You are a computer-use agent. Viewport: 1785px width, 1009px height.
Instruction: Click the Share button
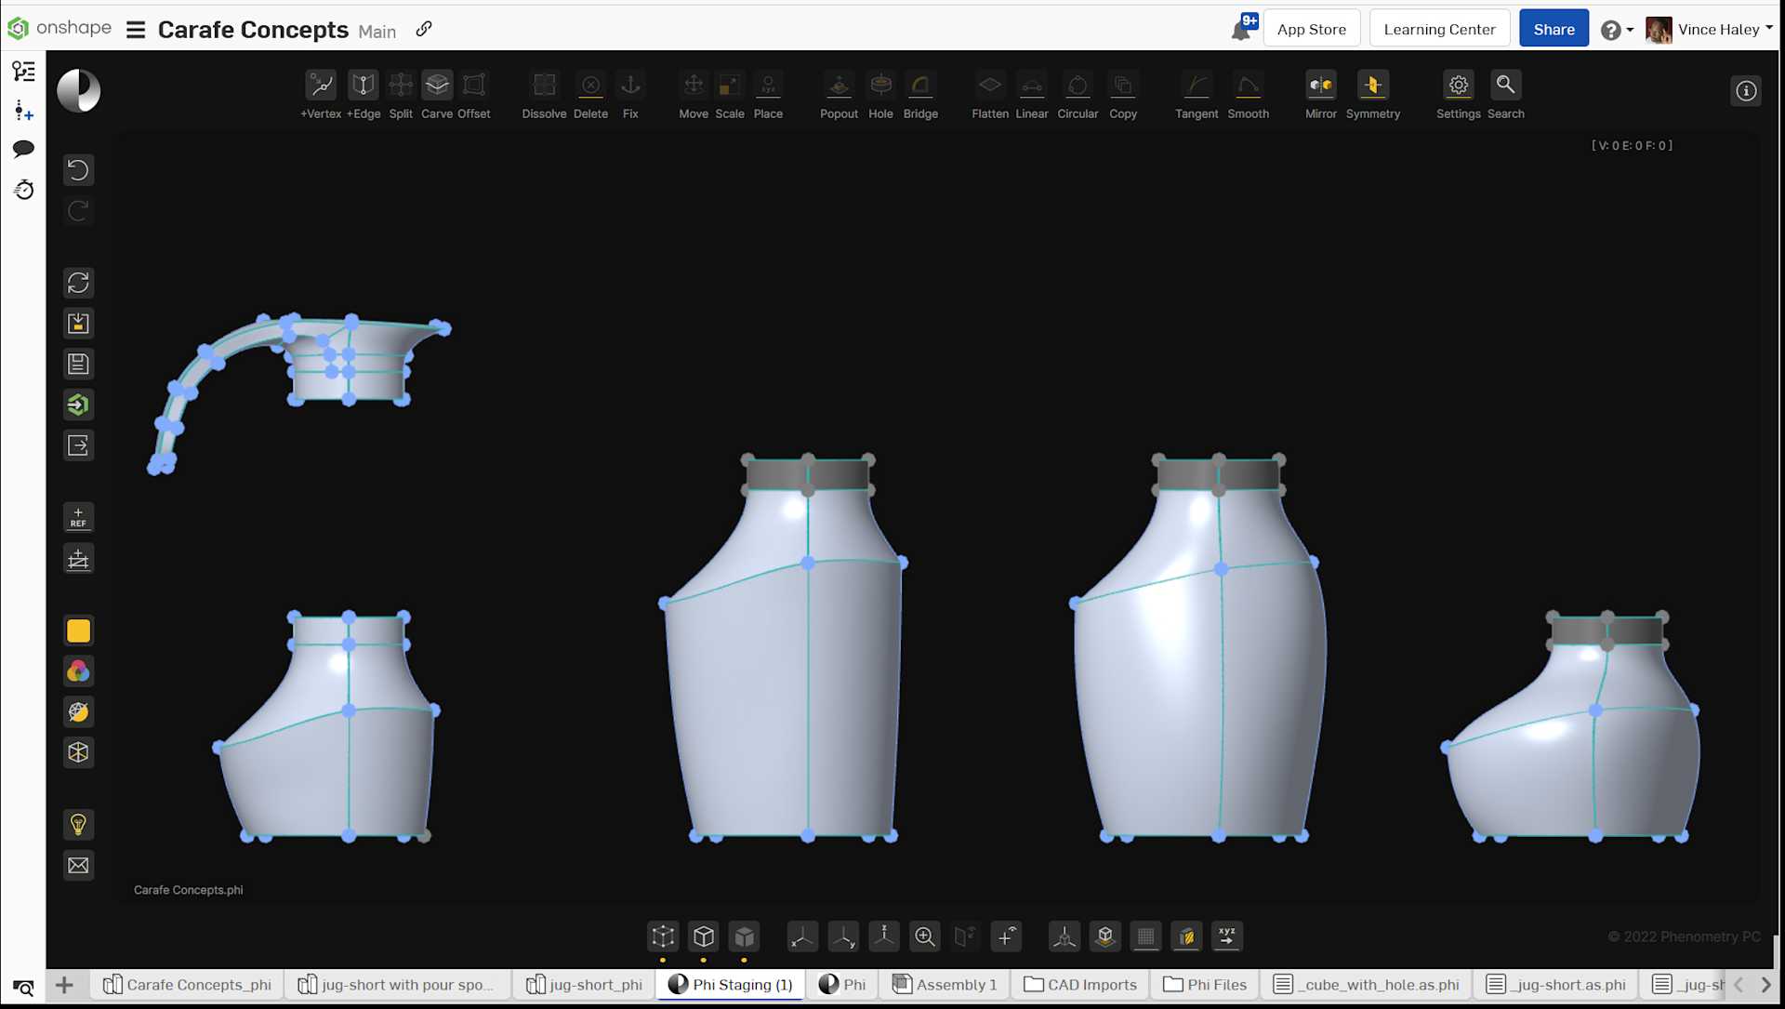coord(1554,28)
